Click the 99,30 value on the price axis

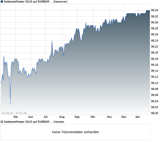coord(155,22)
